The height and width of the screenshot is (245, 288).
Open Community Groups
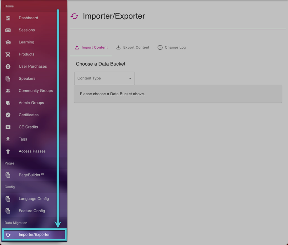34,91
